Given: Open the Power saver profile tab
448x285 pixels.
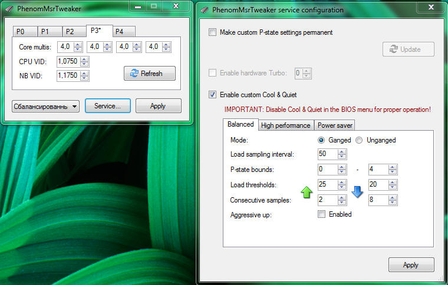Looking at the screenshot, I should (x=335, y=125).
